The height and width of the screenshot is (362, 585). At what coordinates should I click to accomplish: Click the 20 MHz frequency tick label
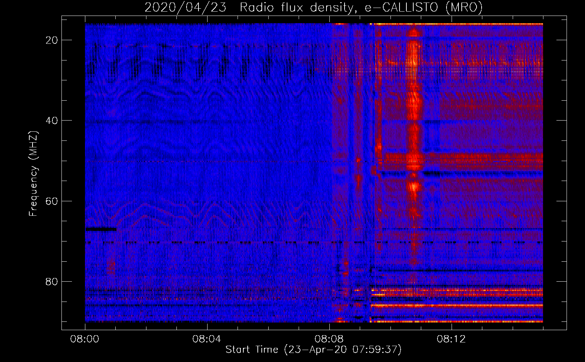[x=52, y=40]
